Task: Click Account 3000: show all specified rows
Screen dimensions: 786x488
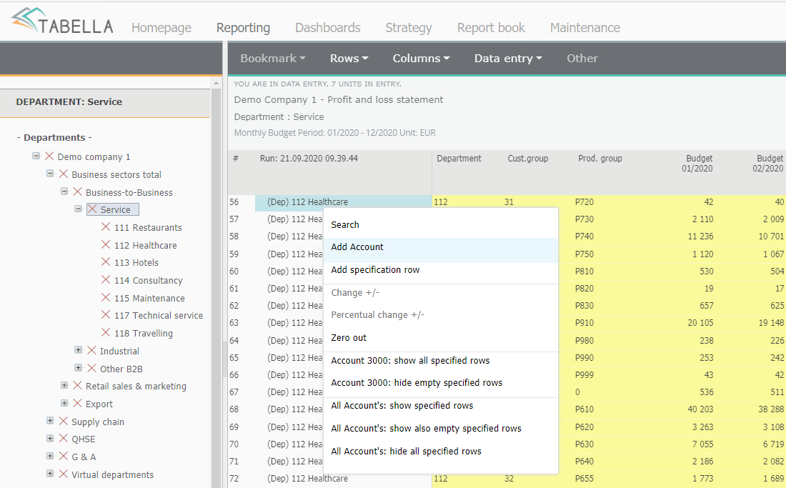Action: tap(441, 361)
